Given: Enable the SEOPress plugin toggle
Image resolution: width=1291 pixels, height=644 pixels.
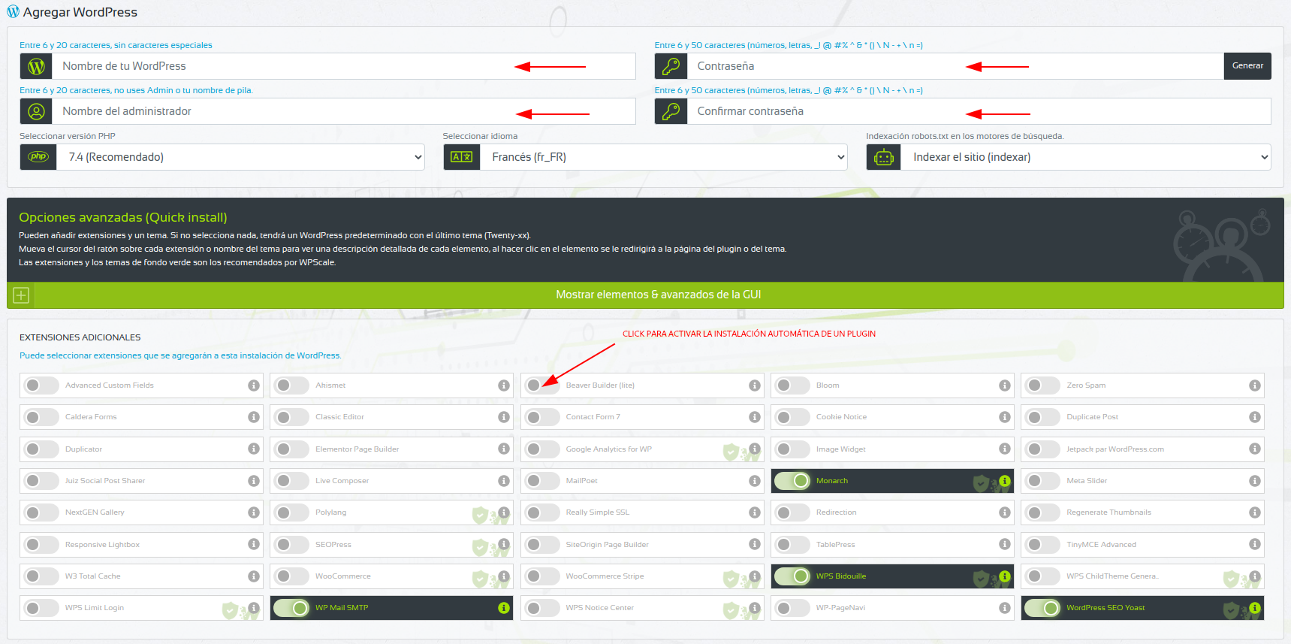Looking at the screenshot, I should pyautogui.click(x=291, y=545).
